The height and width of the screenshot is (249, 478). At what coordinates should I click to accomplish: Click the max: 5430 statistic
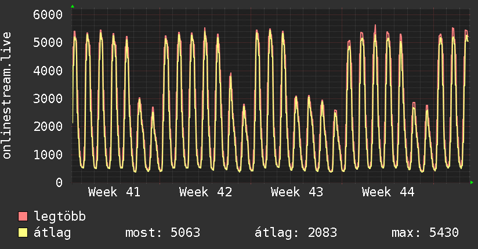[425, 233]
